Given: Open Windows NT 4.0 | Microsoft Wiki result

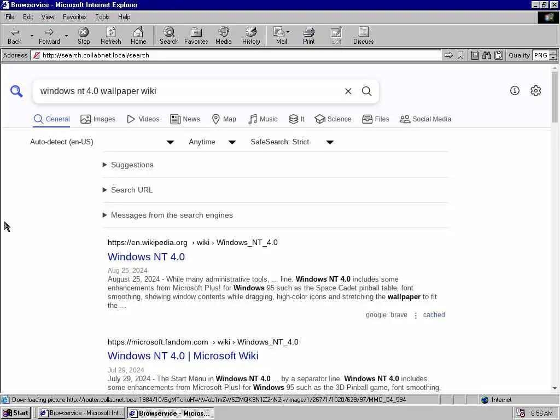Looking at the screenshot, I should [x=183, y=355].
